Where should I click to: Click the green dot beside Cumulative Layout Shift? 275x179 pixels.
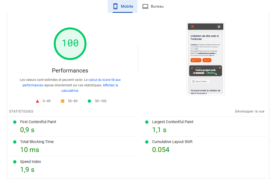[147, 142]
